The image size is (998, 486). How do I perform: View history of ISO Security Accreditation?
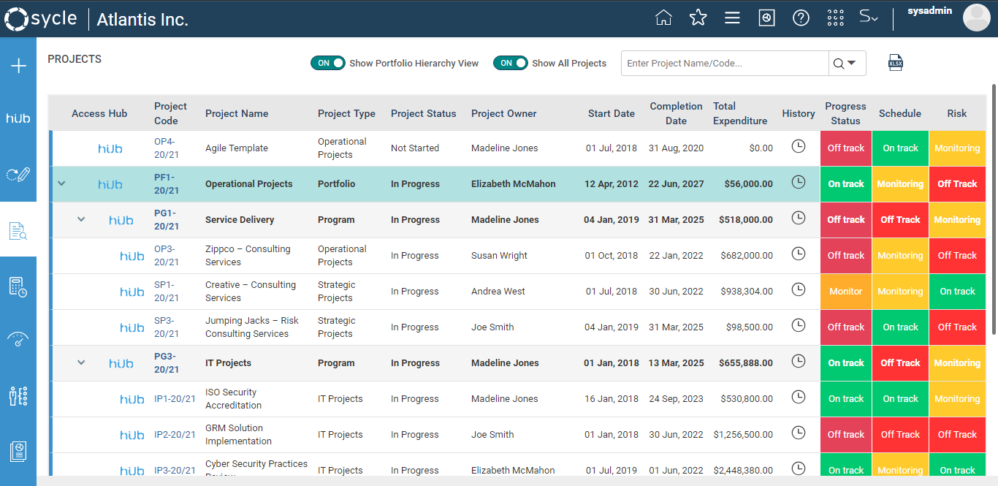799,397
